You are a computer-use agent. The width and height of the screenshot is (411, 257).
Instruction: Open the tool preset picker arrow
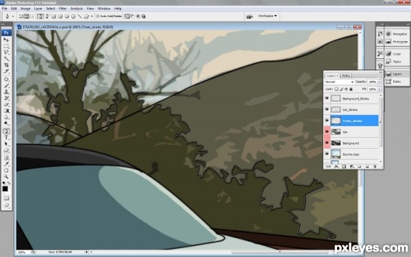[12, 16]
